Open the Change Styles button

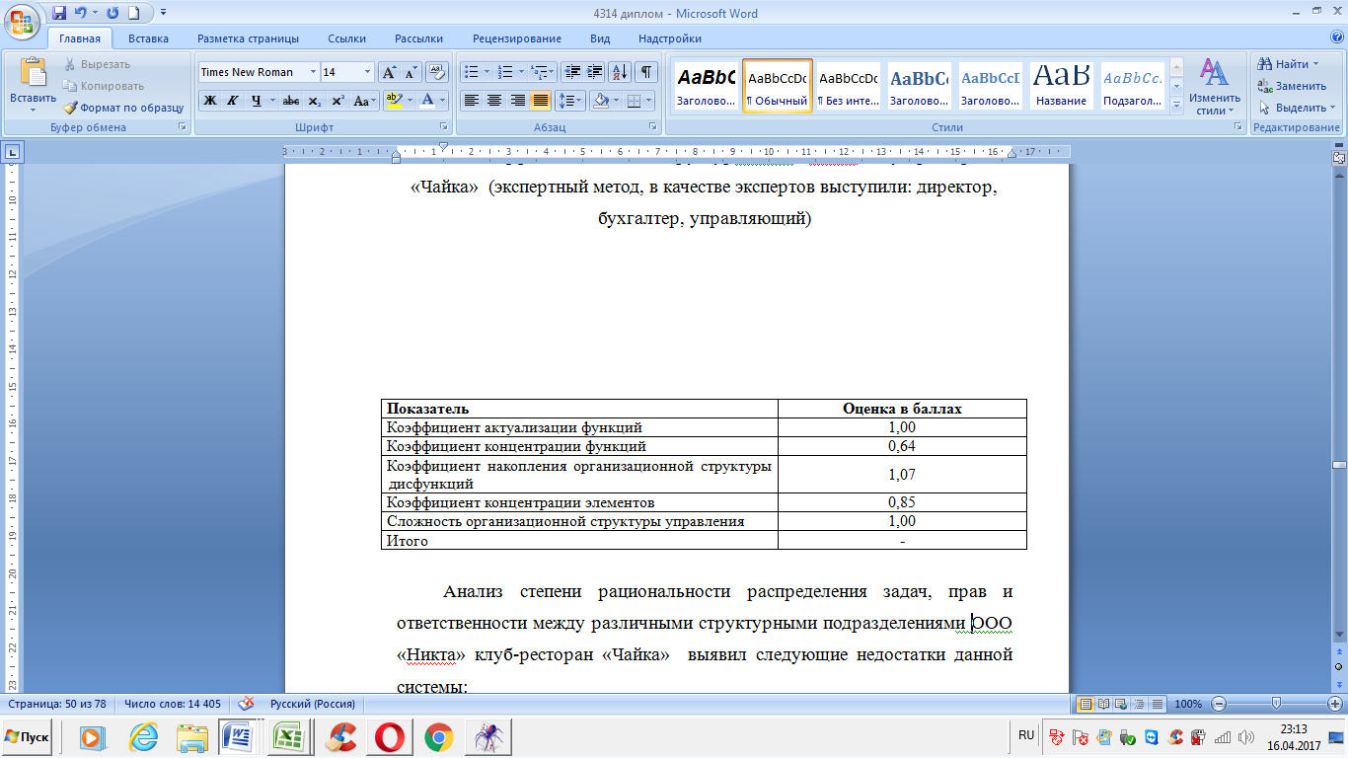click(1214, 87)
